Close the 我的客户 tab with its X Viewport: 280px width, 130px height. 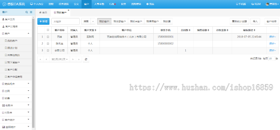[68, 10]
